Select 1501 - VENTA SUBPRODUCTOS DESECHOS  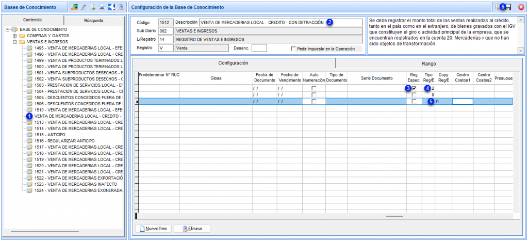(78, 73)
